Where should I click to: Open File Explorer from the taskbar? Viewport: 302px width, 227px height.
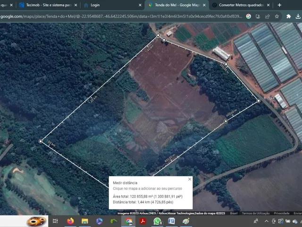click(x=85, y=221)
